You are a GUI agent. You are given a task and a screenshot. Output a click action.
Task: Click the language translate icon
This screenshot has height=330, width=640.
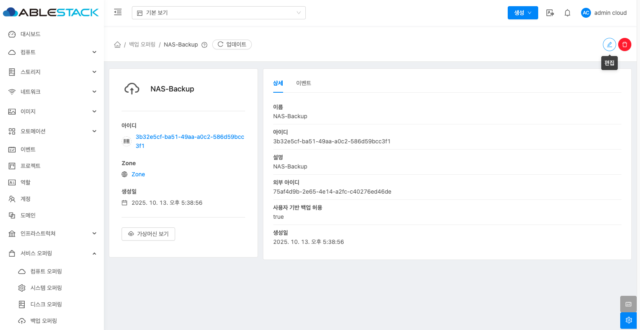(550, 13)
